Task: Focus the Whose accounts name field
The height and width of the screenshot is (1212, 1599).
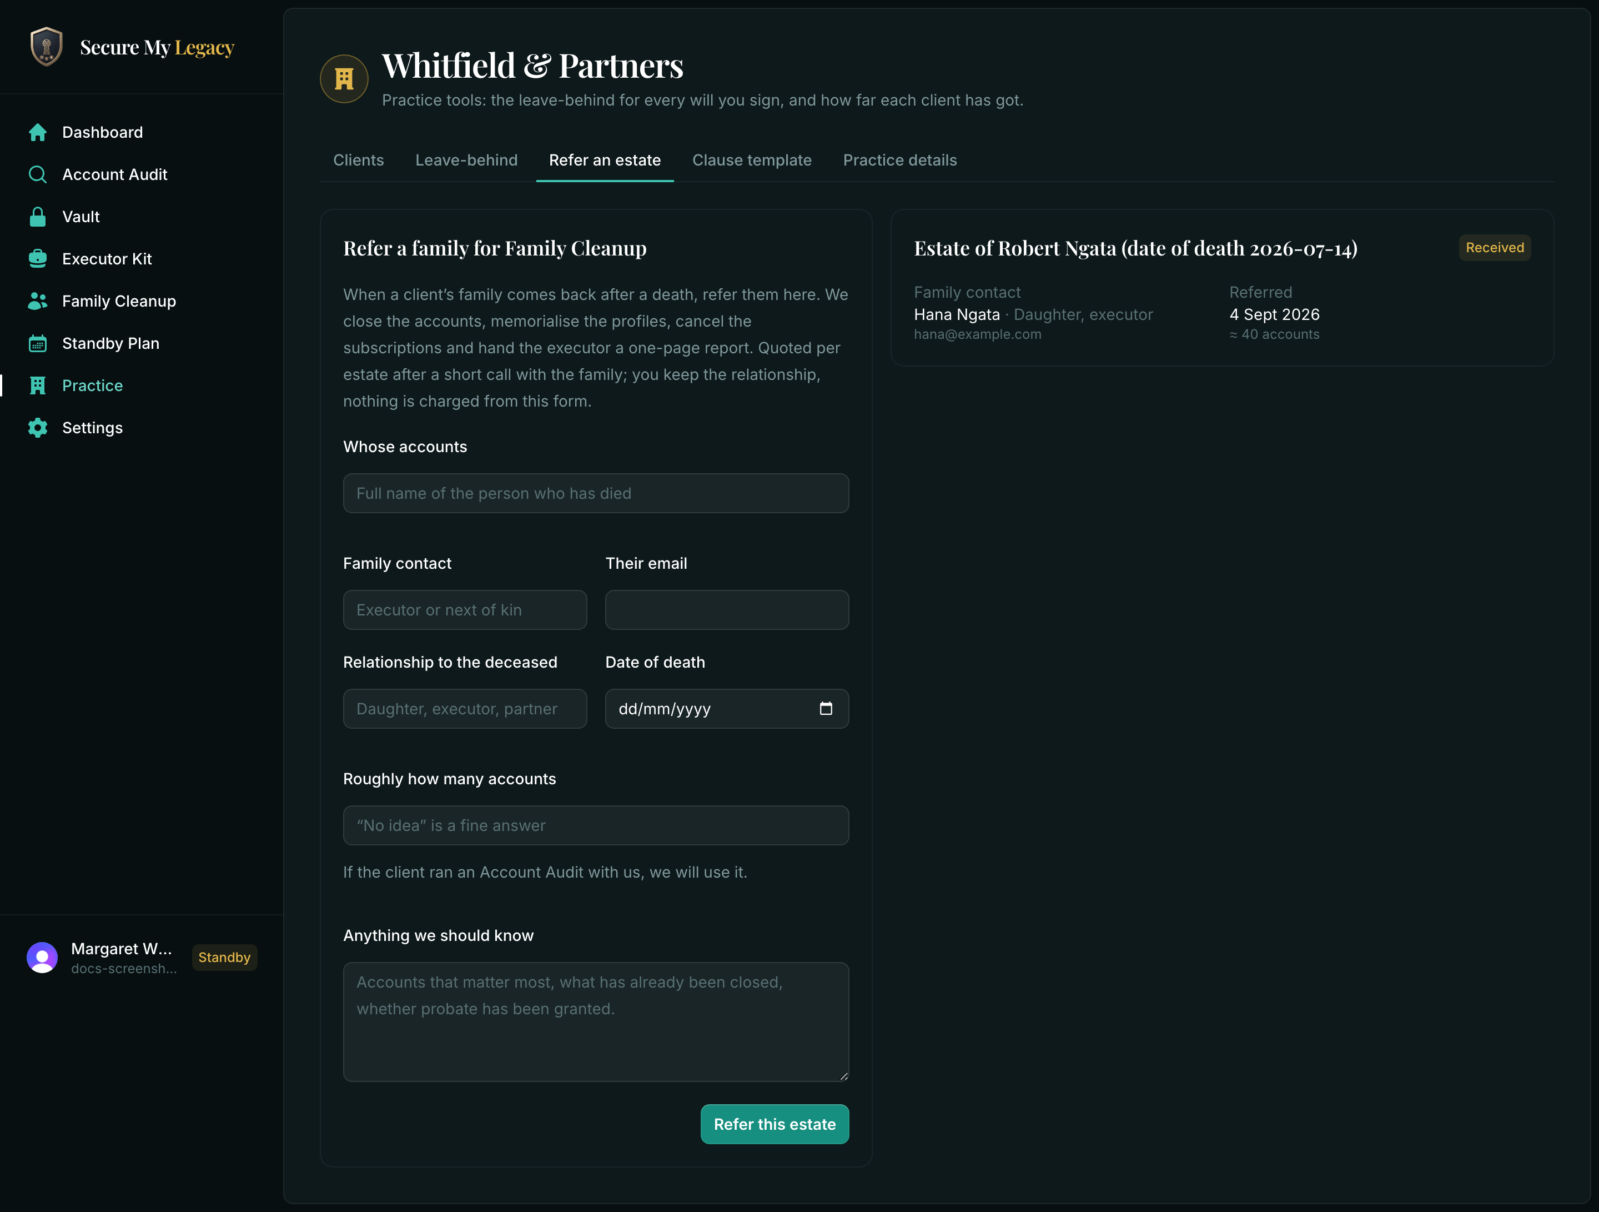Action: click(596, 493)
